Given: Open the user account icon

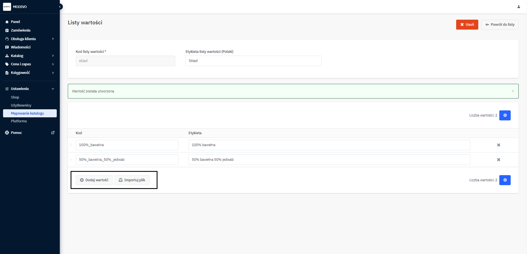Looking at the screenshot, I should point(518,7).
